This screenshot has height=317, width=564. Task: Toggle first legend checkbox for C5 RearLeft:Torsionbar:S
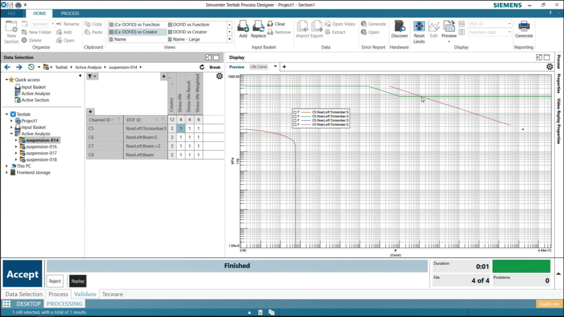click(295, 113)
